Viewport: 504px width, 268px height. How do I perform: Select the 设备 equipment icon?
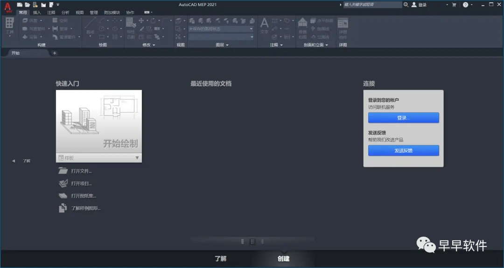[25, 37]
